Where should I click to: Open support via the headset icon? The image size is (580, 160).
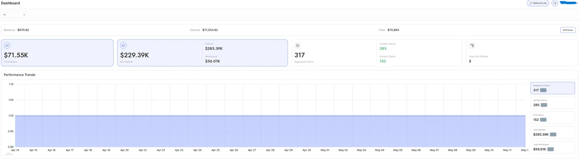coord(555,3)
